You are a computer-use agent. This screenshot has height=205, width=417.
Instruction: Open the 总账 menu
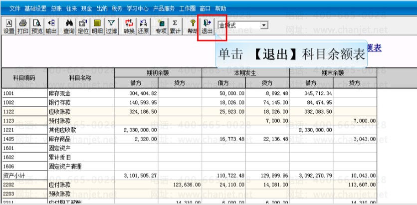click(56, 8)
